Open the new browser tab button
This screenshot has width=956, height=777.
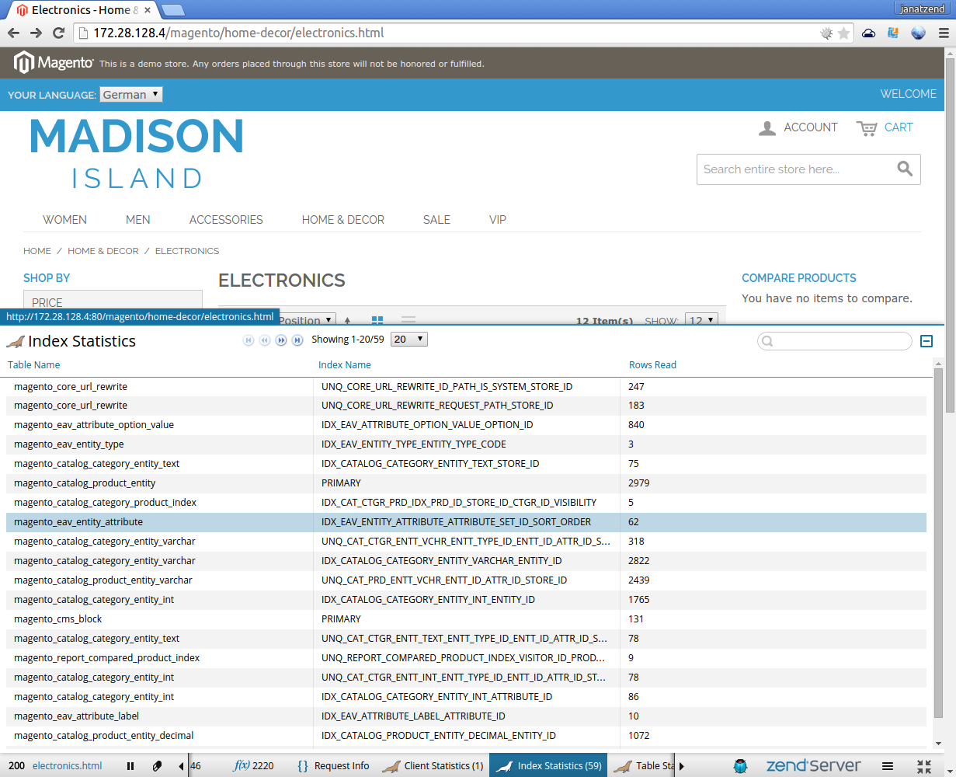(172, 10)
